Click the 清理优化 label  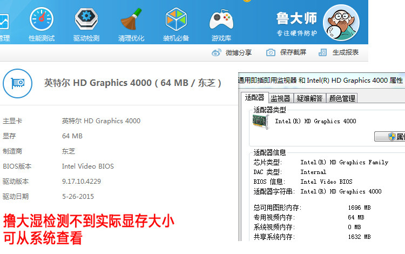[131, 38]
